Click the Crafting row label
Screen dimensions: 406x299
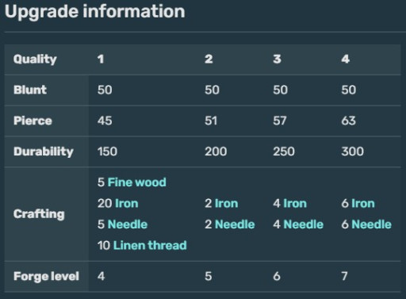39,214
